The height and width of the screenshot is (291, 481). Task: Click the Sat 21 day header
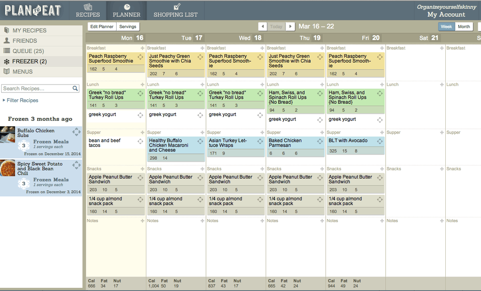(429, 38)
